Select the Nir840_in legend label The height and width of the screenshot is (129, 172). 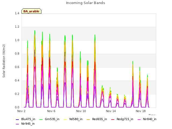coord(150,119)
